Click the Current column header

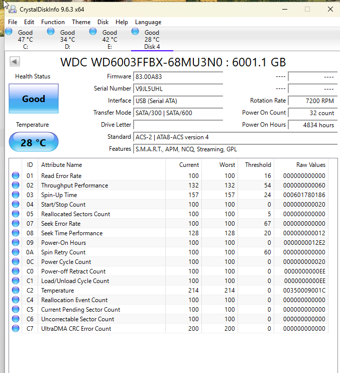(183, 165)
